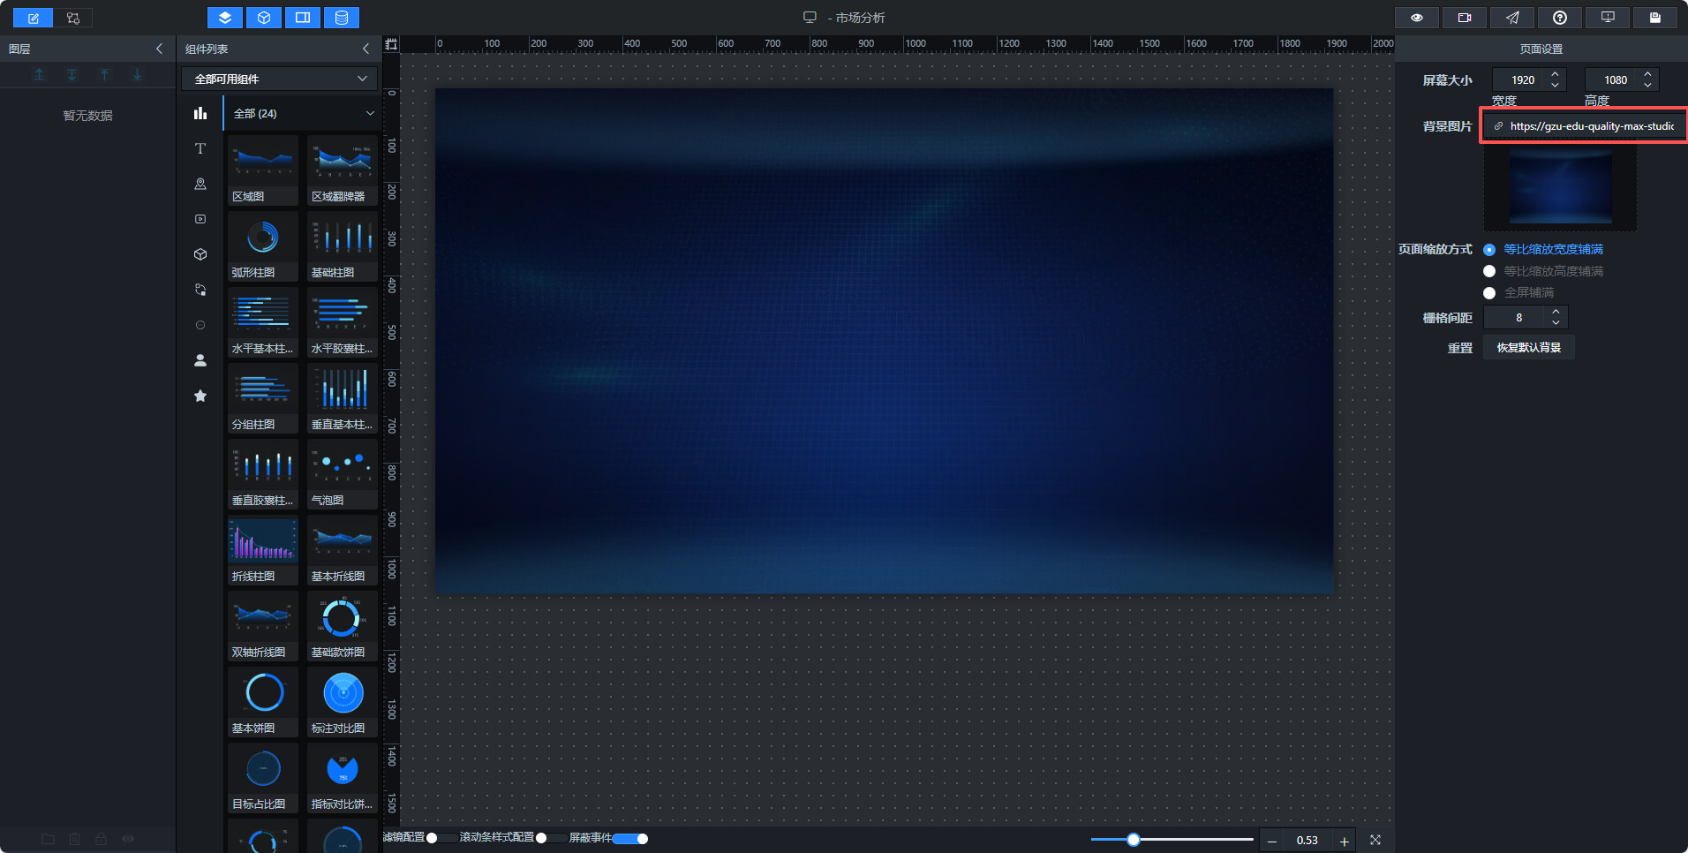This screenshot has width=1688, height=853.
Task: Open the star favorites component category
Action: pyautogui.click(x=200, y=396)
